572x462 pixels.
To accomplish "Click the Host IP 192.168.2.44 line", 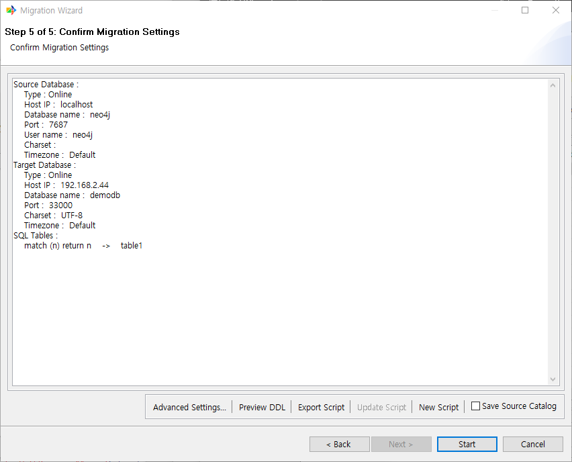I will click(x=66, y=185).
